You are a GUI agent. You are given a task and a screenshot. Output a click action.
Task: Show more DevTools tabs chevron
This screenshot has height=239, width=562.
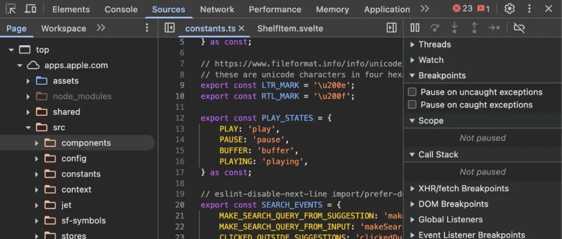click(x=425, y=9)
